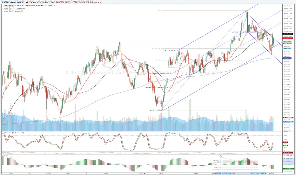
Task: Click the 0.5 Fibonacci retracement label
Action: [x=158, y=60]
